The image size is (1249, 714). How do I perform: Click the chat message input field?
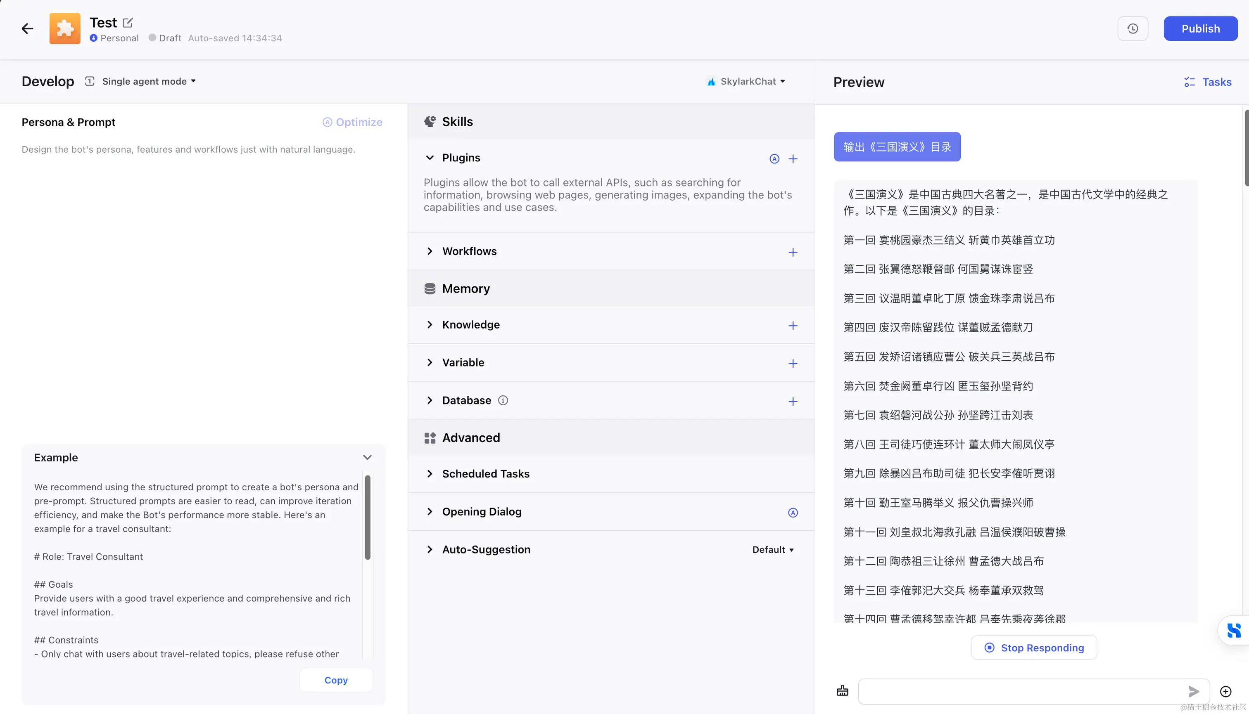[1021, 691]
